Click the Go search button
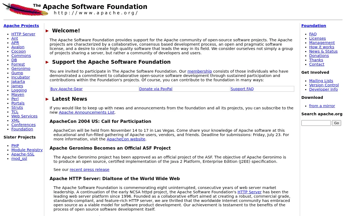 coord(337,123)
